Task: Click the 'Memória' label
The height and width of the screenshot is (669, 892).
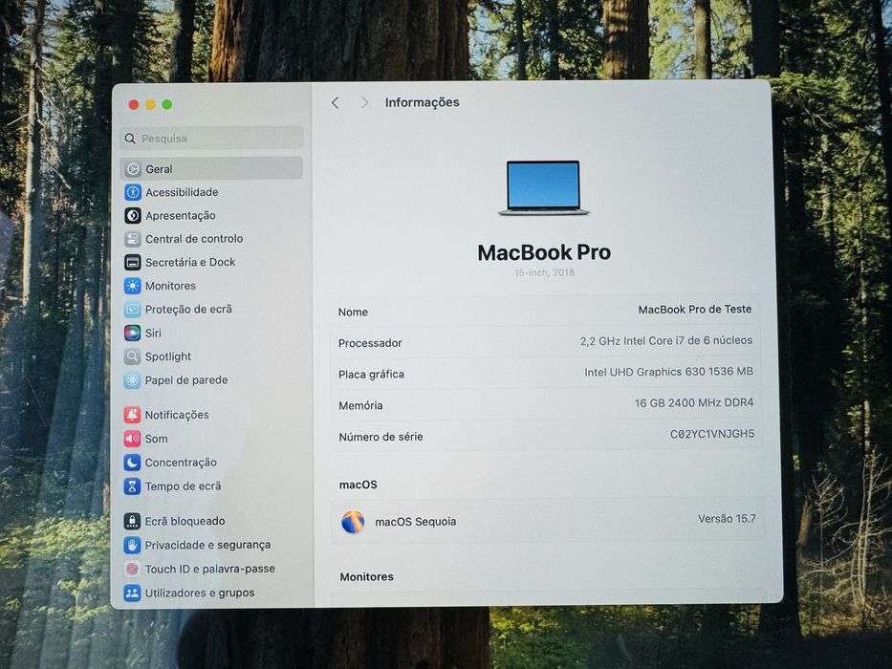Action: [360, 405]
